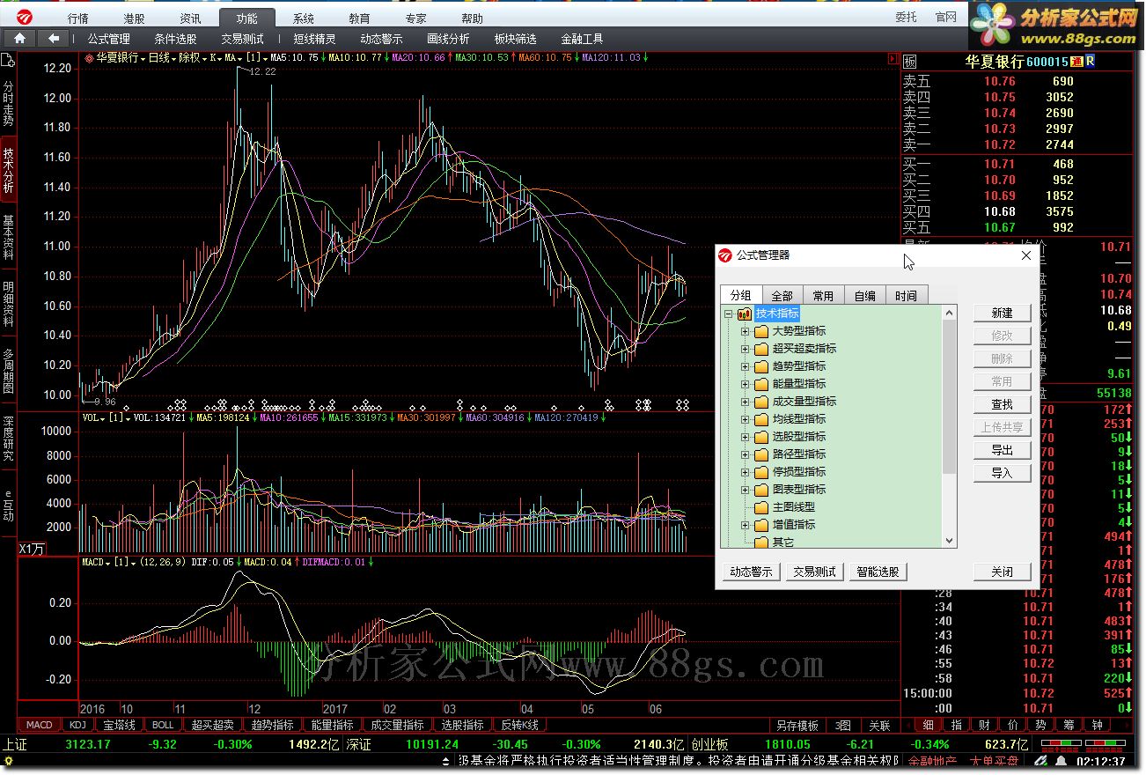
Task: Open the 系统 menu
Action: pos(303,18)
